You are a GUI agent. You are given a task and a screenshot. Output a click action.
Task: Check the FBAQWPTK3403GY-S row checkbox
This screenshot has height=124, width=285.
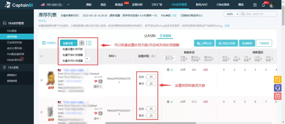click(x=41, y=112)
